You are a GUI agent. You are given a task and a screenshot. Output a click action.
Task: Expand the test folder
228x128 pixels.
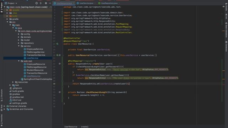pos(10,85)
